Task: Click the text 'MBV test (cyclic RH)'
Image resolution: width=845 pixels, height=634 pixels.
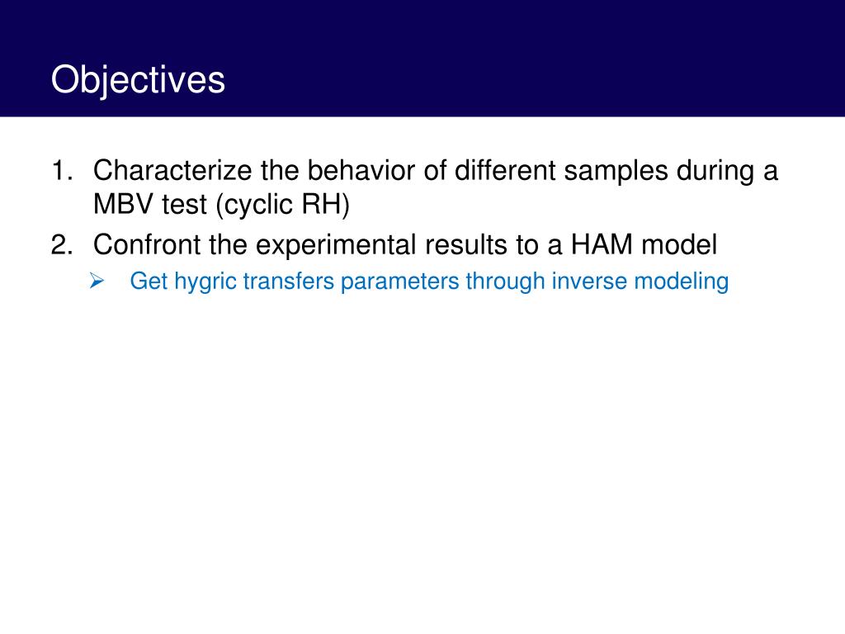Action: point(221,205)
